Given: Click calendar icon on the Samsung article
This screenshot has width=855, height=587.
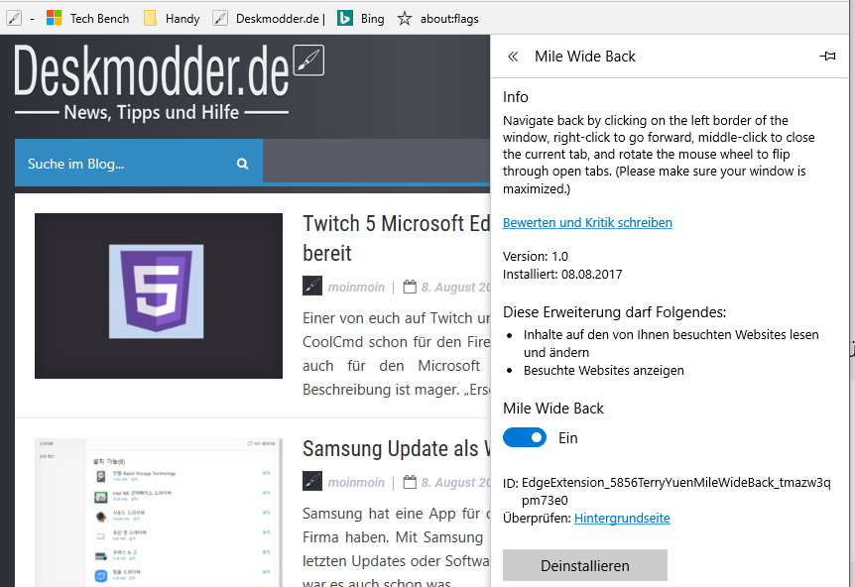Looking at the screenshot, I should point(410,482).
